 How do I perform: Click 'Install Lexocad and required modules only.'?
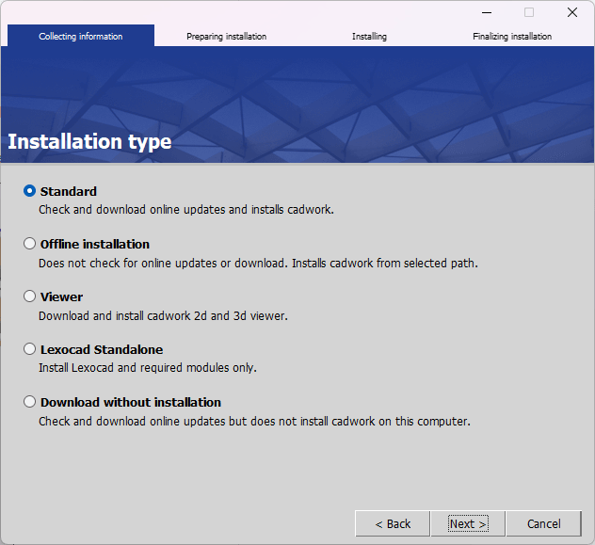click(x=148, y=367)
